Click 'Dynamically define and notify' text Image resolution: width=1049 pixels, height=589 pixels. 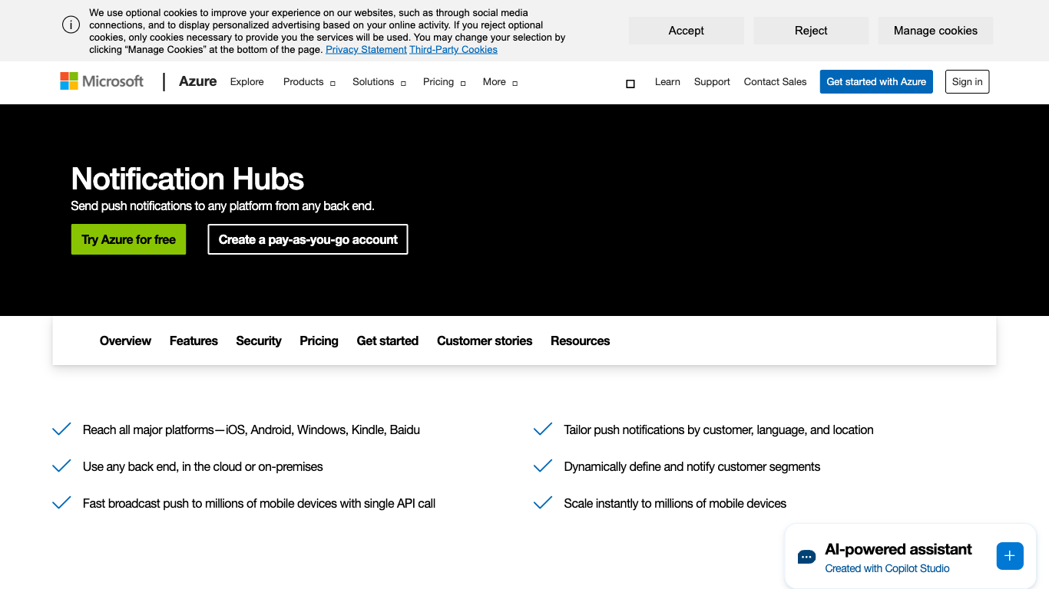pyautogui.click(x=692, y=466)
